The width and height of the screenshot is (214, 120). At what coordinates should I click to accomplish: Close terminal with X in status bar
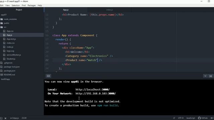pyautogui.click(x=5, y=118)
